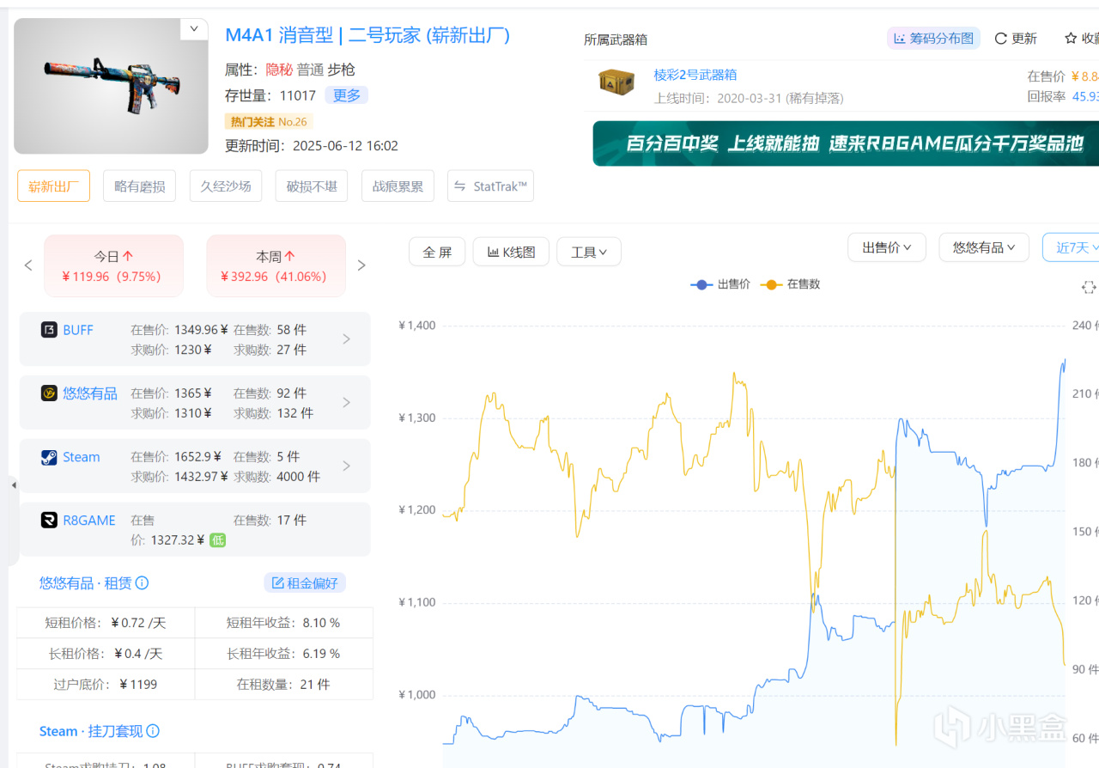Open the 租金偏好 settings
Image resolution: width=1099 pixels, height=768 pixels.
[x=305, y=583]
